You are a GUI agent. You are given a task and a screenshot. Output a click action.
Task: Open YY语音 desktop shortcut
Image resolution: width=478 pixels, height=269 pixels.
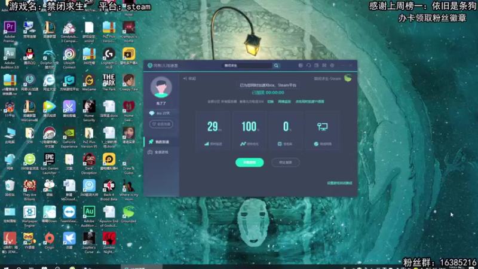pyautogui.click(x=29, y=241)
